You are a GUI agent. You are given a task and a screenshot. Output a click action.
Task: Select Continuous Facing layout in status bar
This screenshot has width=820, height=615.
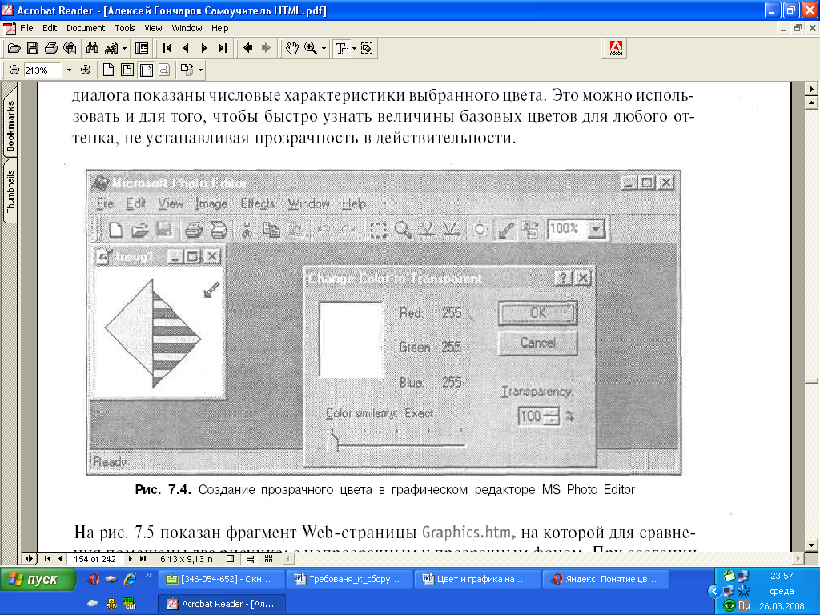(x=269, y=559)
